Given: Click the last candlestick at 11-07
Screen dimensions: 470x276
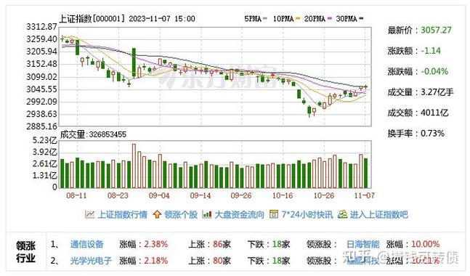Looking at the screenshot, I should [x=365, y=87].
